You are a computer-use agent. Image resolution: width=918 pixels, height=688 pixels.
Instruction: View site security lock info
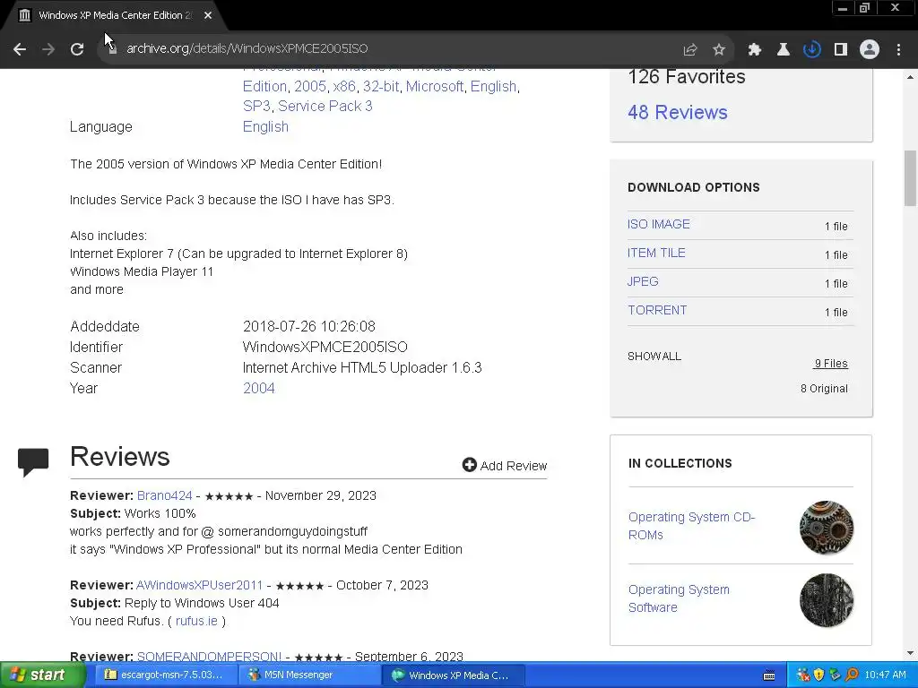pyautogui.click(x=112, y=49)
